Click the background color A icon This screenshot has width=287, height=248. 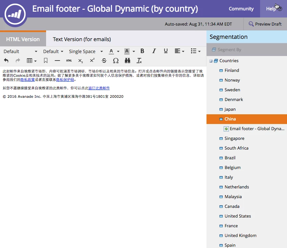pos(127,51)
